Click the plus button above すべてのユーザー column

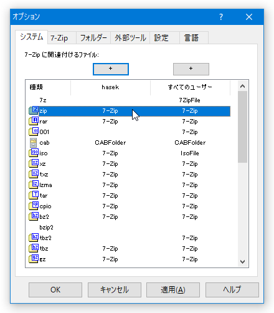tap(191, 69)
